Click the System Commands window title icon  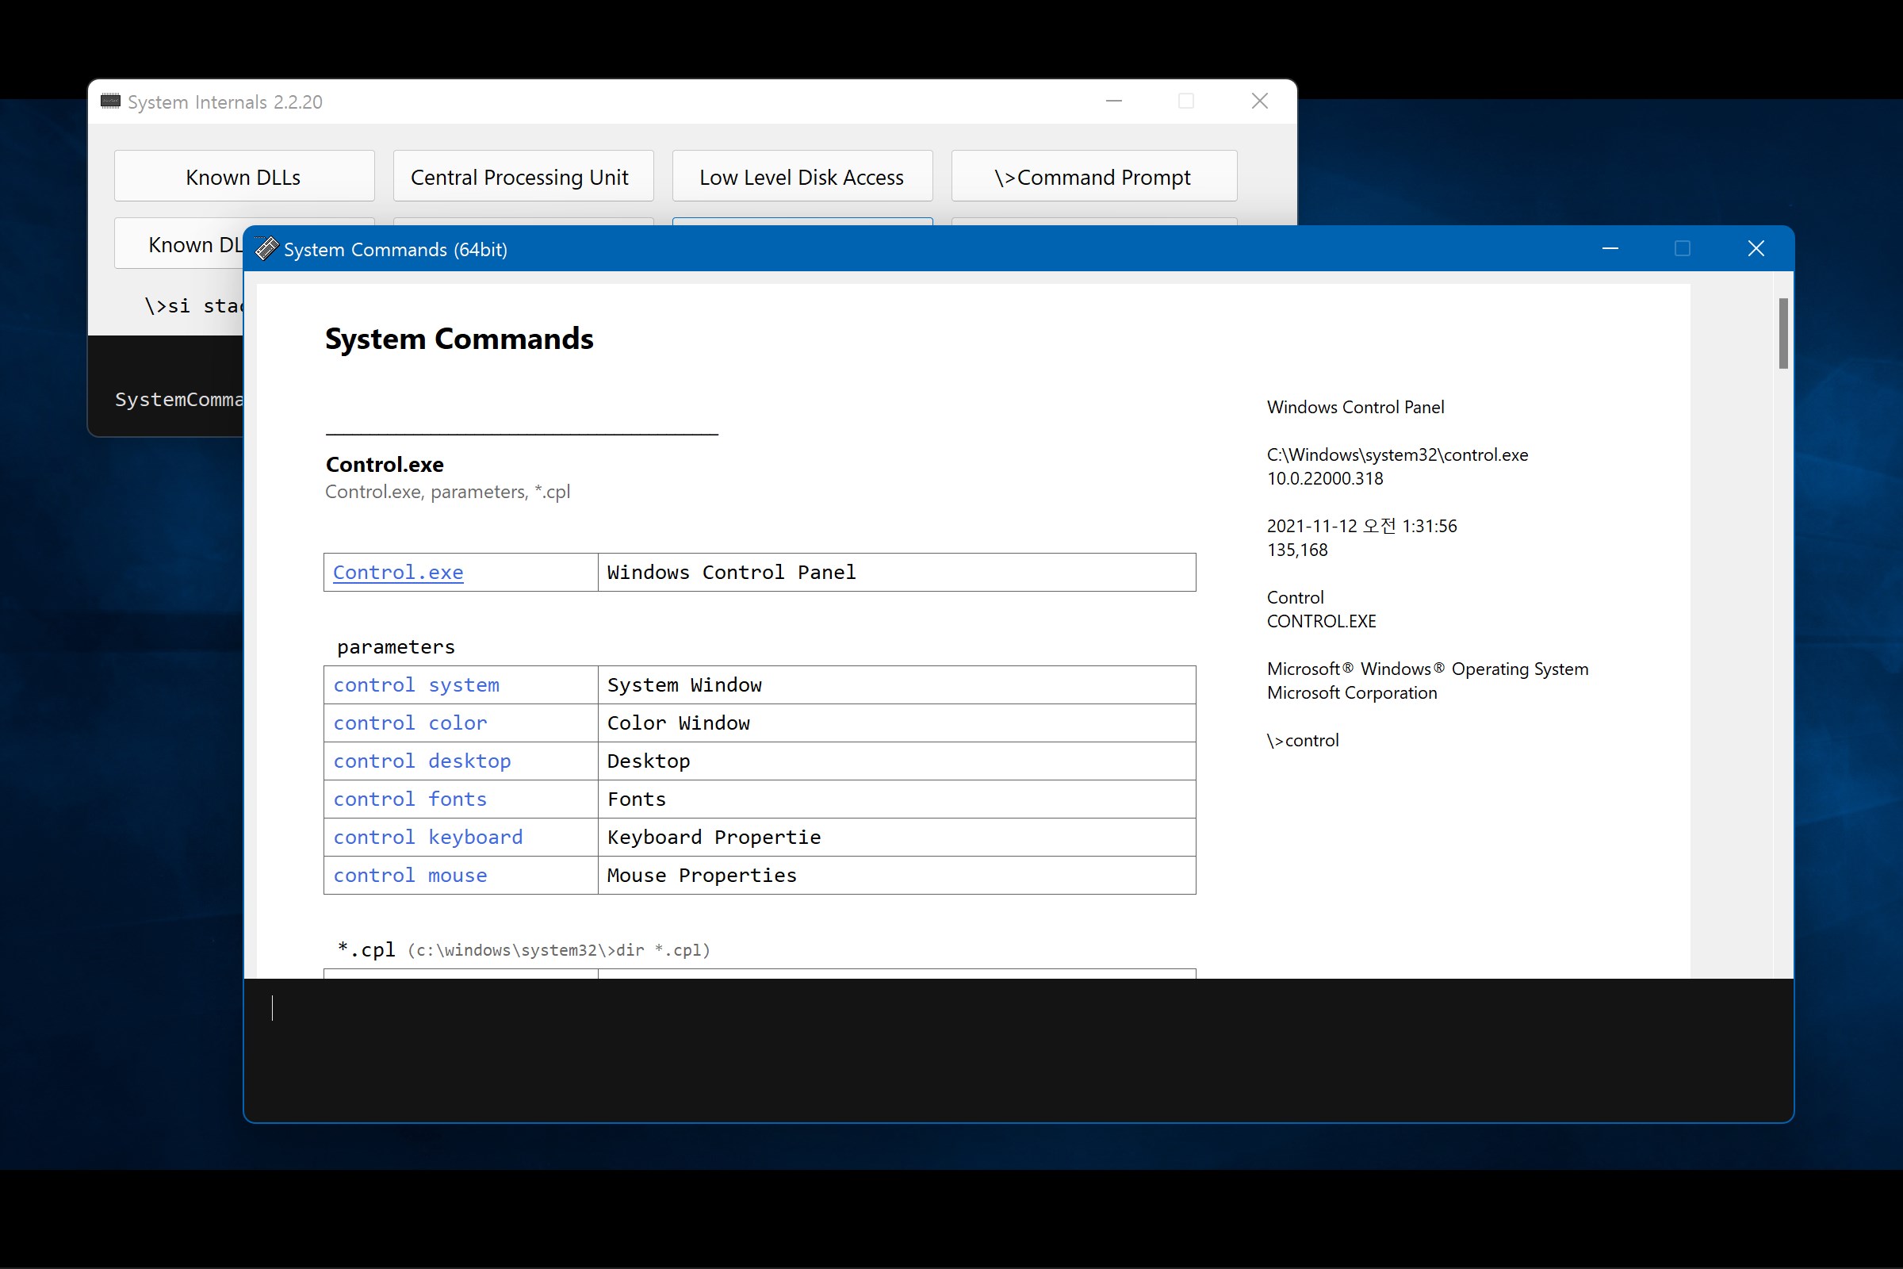(267, 249)
